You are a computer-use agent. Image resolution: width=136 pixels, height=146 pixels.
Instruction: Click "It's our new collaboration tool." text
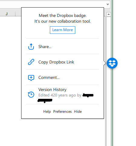point(63,21)
